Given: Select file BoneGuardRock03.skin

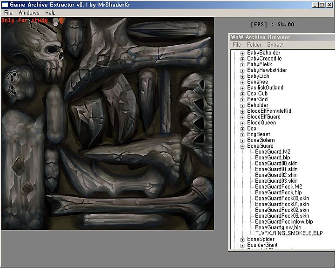Looking at the screenshot, I should 282,216.
